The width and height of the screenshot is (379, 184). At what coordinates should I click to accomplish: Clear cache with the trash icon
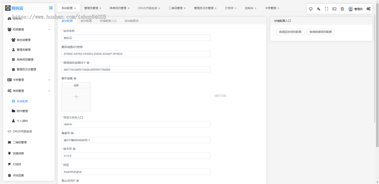point(342,9)
